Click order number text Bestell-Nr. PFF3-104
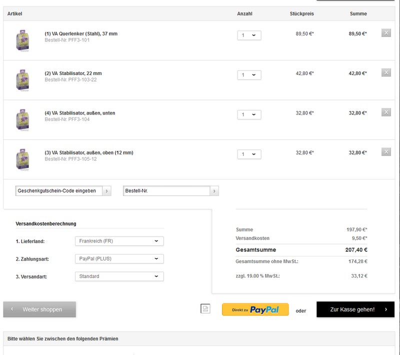The image size is (400, 355). (x=67, y=119)
